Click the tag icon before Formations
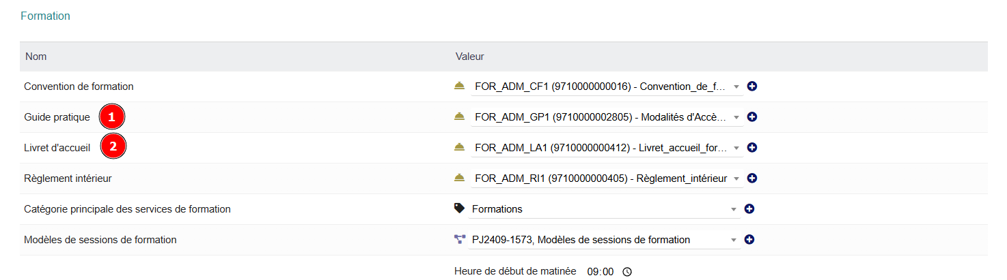The height and width of the screenshot is (280, 1007). click(460, 208)
